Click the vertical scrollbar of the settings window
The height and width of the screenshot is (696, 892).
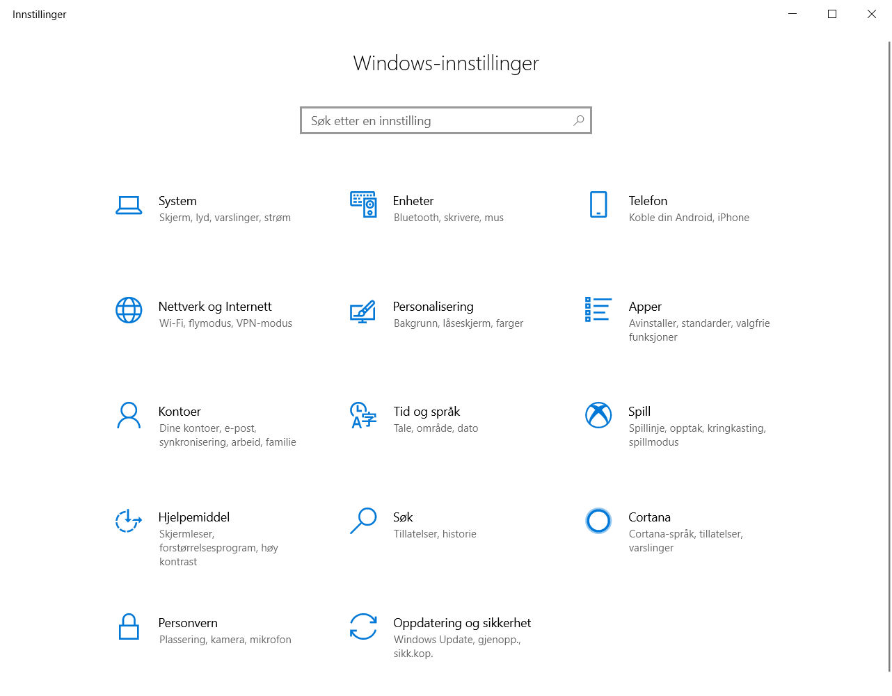point(889,356)
